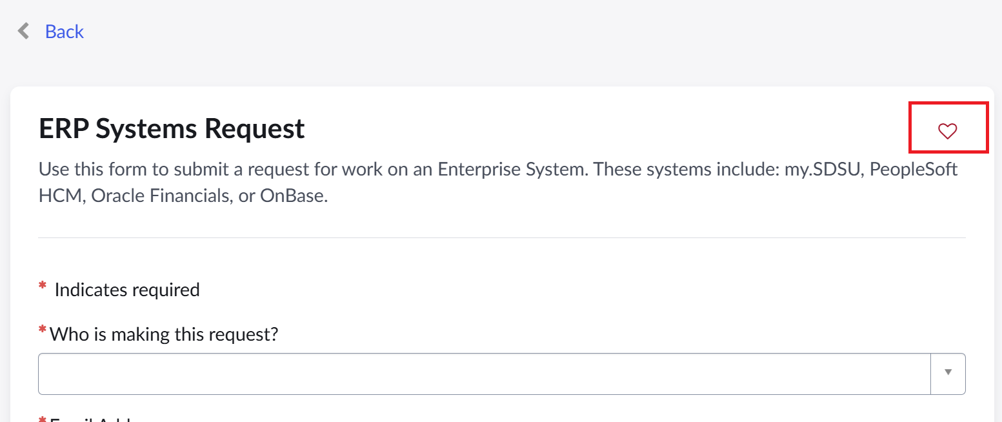Click the "ERP Systems Request" heading
The image size is (1002, 422).
pyautogui.click(x=172, y=129)
